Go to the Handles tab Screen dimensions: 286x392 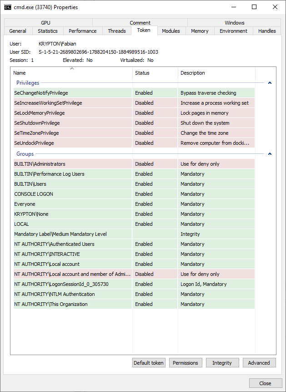click(267, 31)
